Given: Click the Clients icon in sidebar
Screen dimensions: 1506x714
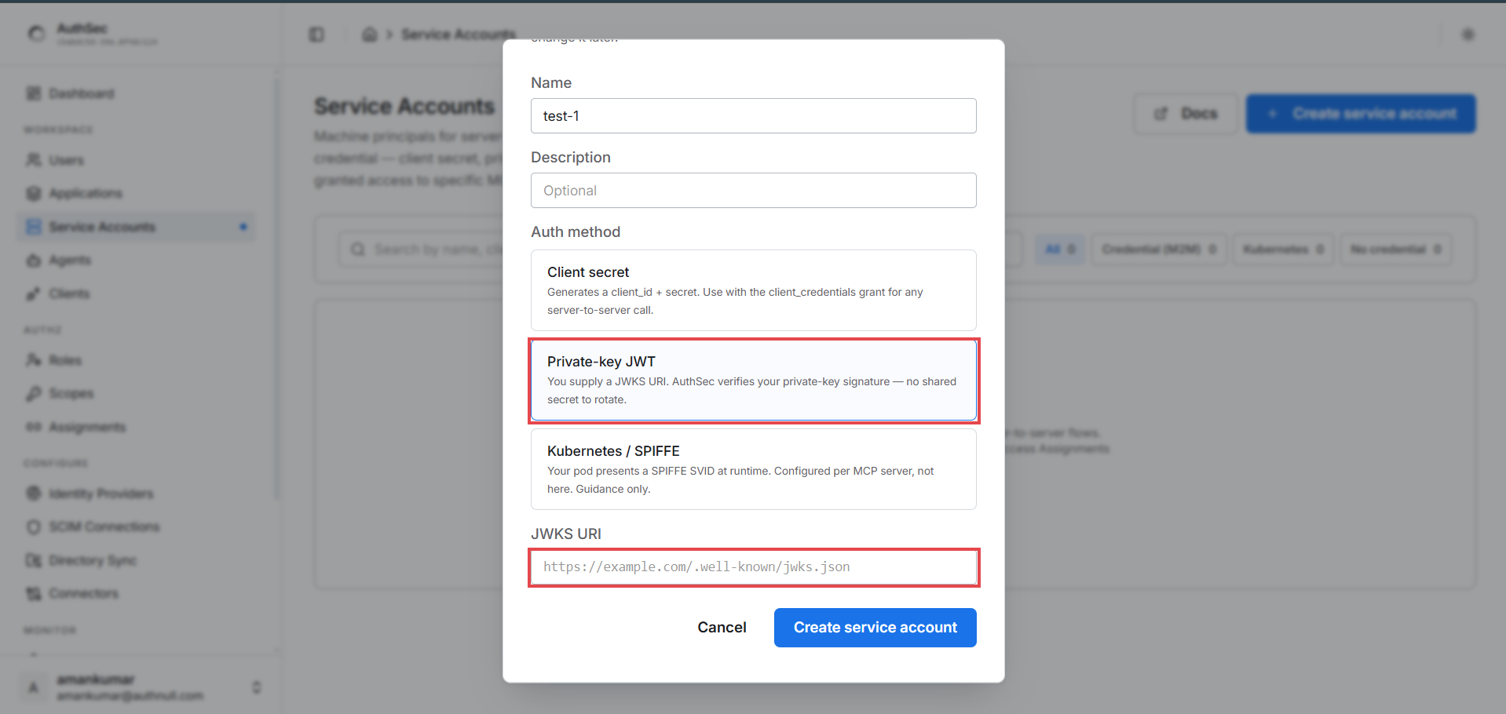Looking at the screenshot, I should tap(34, 293).
